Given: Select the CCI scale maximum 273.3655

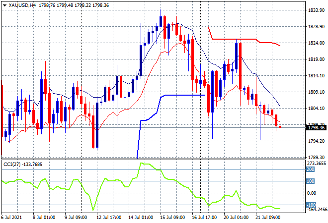Looking at the screenshot, I should pyautogui.click(x=317, y=164).
